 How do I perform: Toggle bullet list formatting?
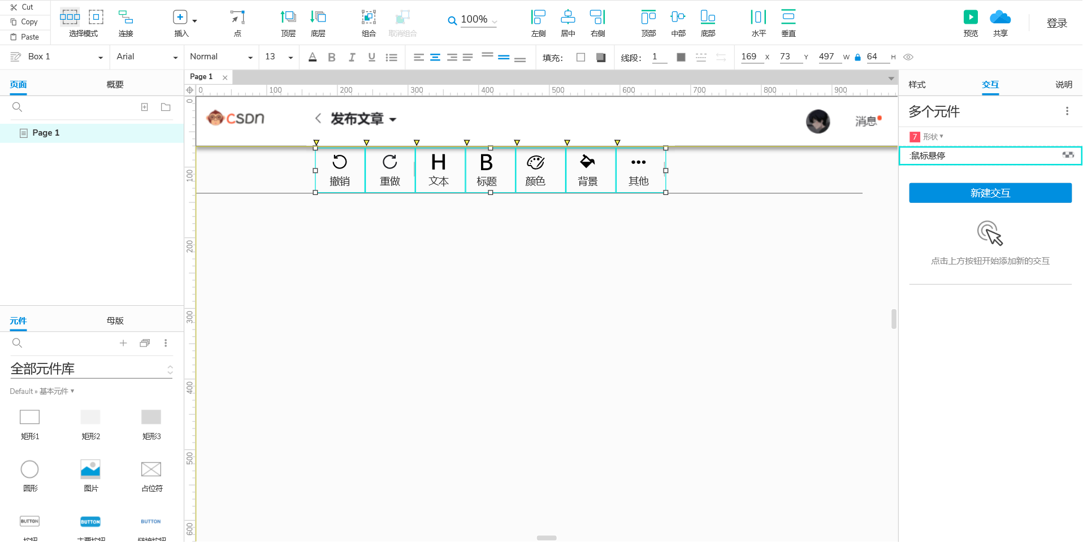[x=391, y=57]
